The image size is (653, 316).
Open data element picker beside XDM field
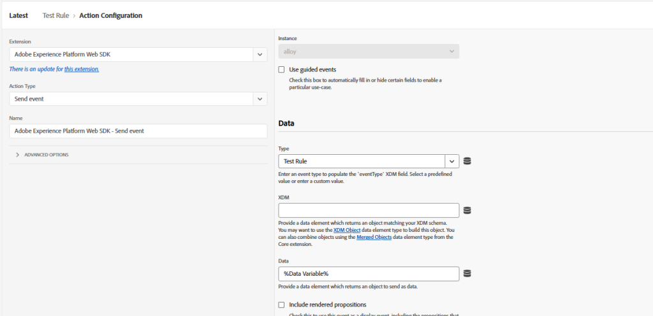[467, 210]
